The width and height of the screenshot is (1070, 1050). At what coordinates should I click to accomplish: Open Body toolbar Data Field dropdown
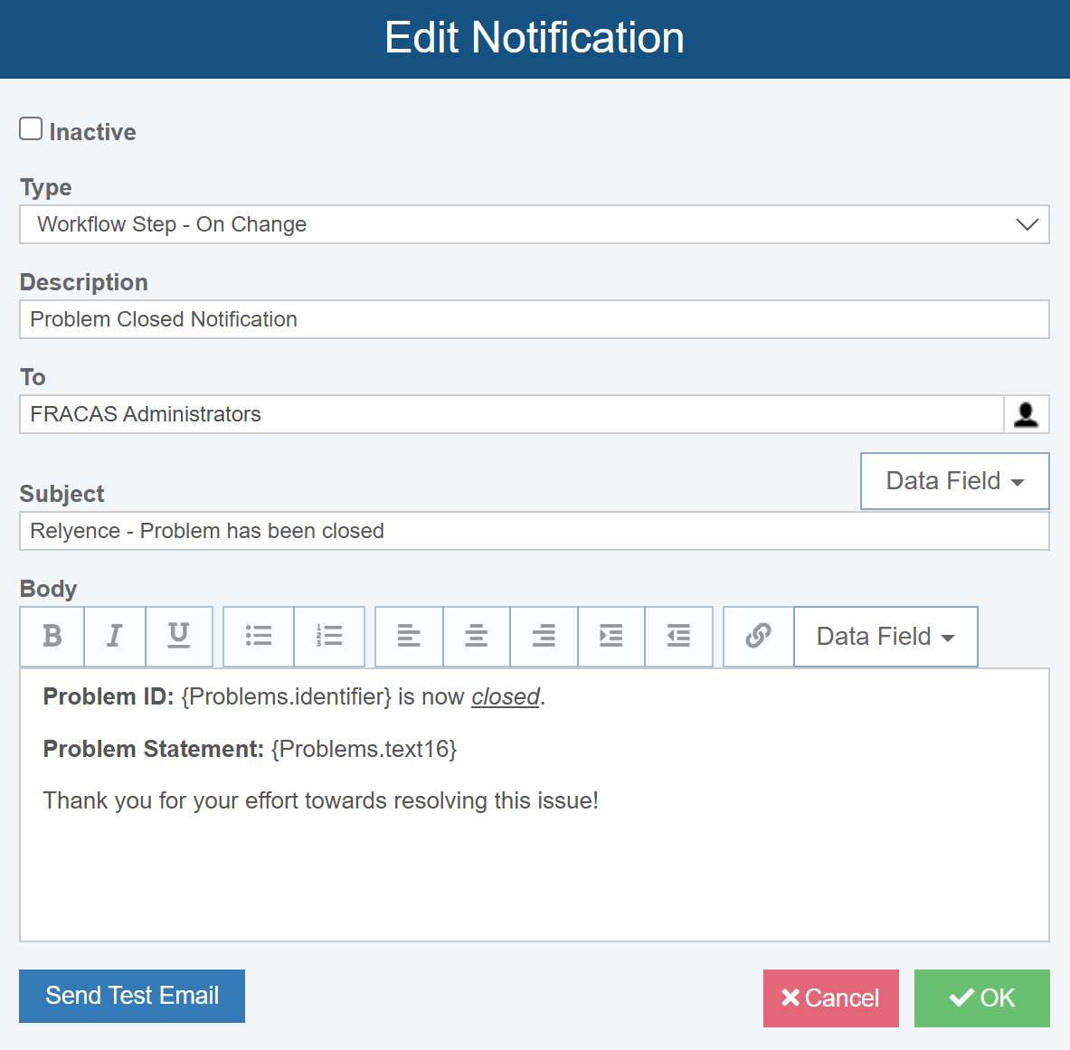885,637
